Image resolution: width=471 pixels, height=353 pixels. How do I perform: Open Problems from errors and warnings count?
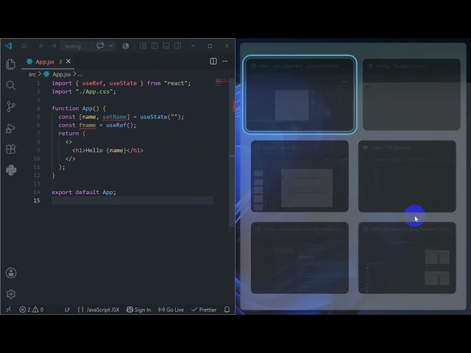pyautogui.click(x=31, y=310)
